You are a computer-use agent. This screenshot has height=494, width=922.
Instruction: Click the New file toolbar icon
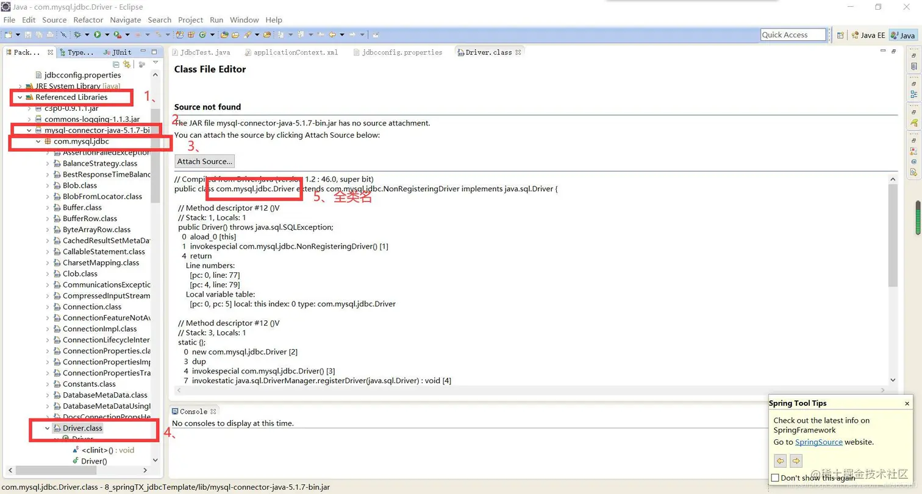(9, 35)
